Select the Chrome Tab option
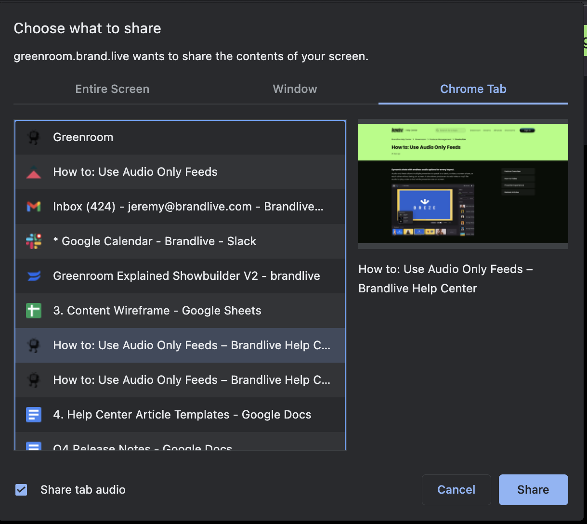The width and height of the screenshot is (587, 524). pyautogui.click(x=473, y=89)
